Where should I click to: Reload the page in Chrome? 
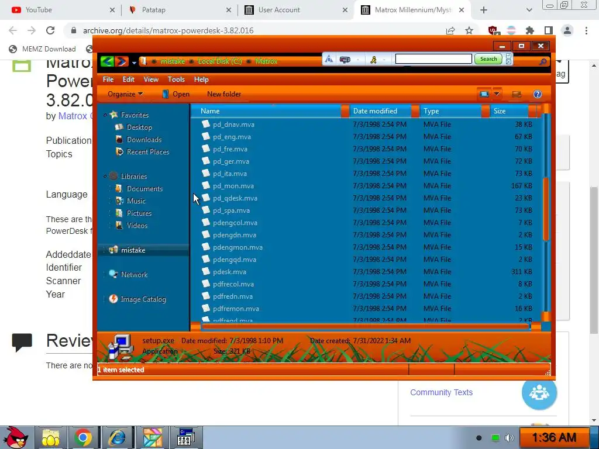point(50,30)
